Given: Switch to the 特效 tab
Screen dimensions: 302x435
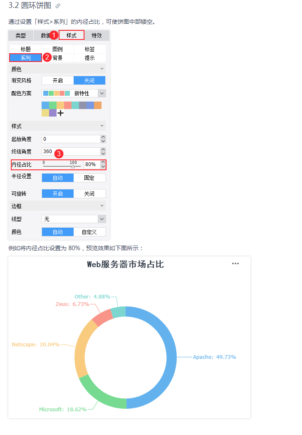Looking at the screenshot, I should click(97, 35).
